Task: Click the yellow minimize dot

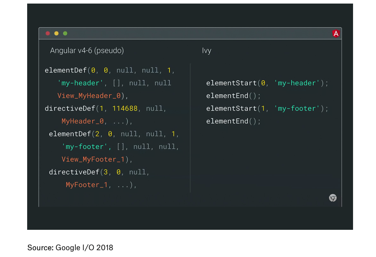Action: click(56, 33)
